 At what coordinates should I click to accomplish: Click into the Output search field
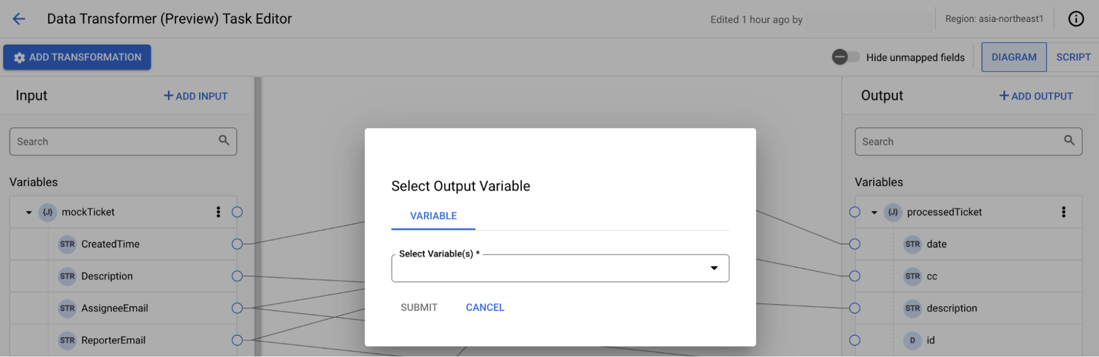[x=957, y=142]
